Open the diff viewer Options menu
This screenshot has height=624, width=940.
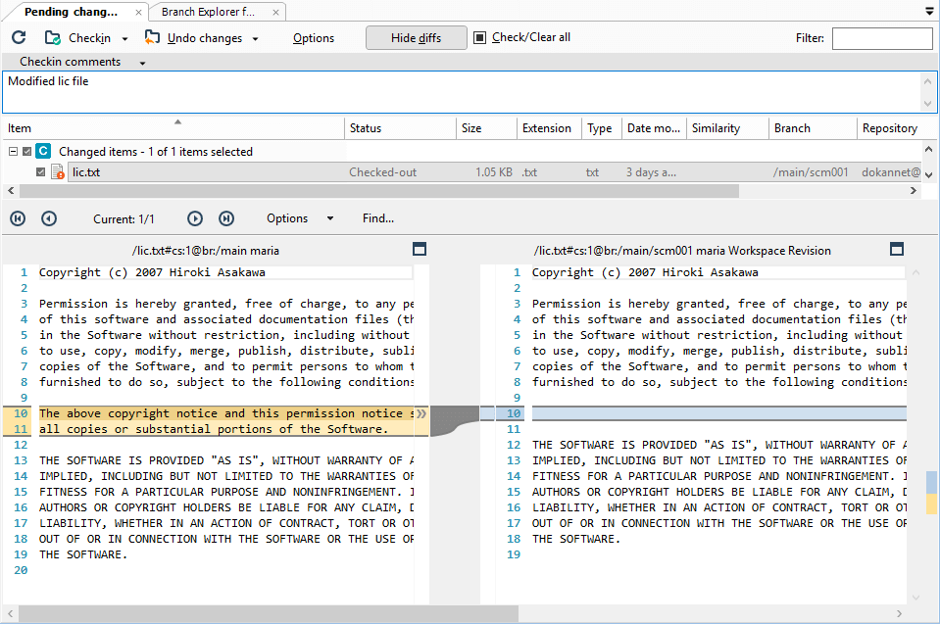pos(287,218)
